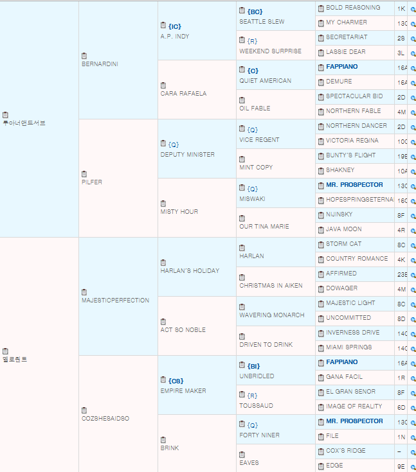Image resolution: width=416 pixels, height=472 pixels.
Task: Click the DOWAGER entry
Action: [x=342, y=288]
